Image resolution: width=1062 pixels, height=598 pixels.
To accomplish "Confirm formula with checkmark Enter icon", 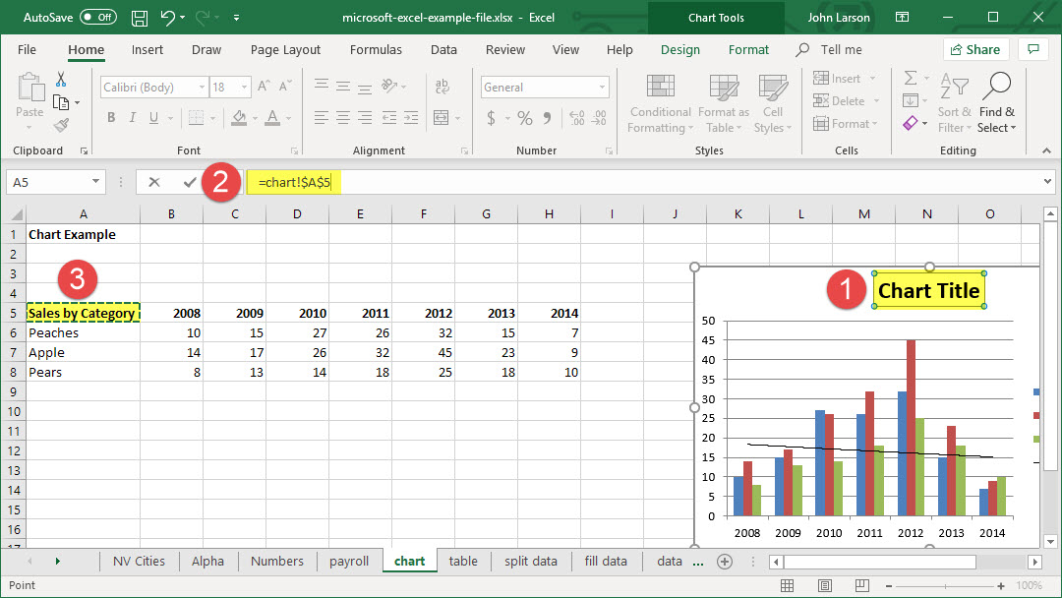I will (189, 182).
